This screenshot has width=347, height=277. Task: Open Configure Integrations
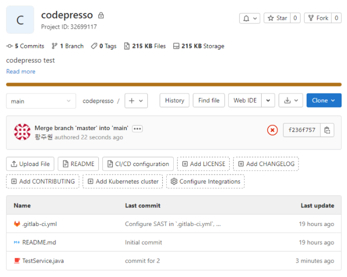[x=205, y=181]
